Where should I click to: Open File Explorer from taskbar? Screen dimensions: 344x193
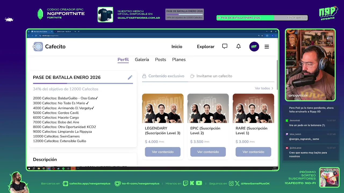point(39,168)
